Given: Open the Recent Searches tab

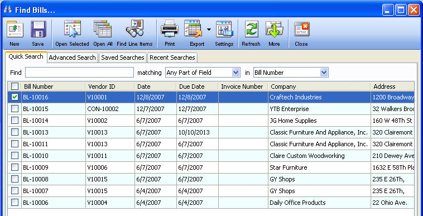Looking at the screenshot, I should (x=172, y=57).
